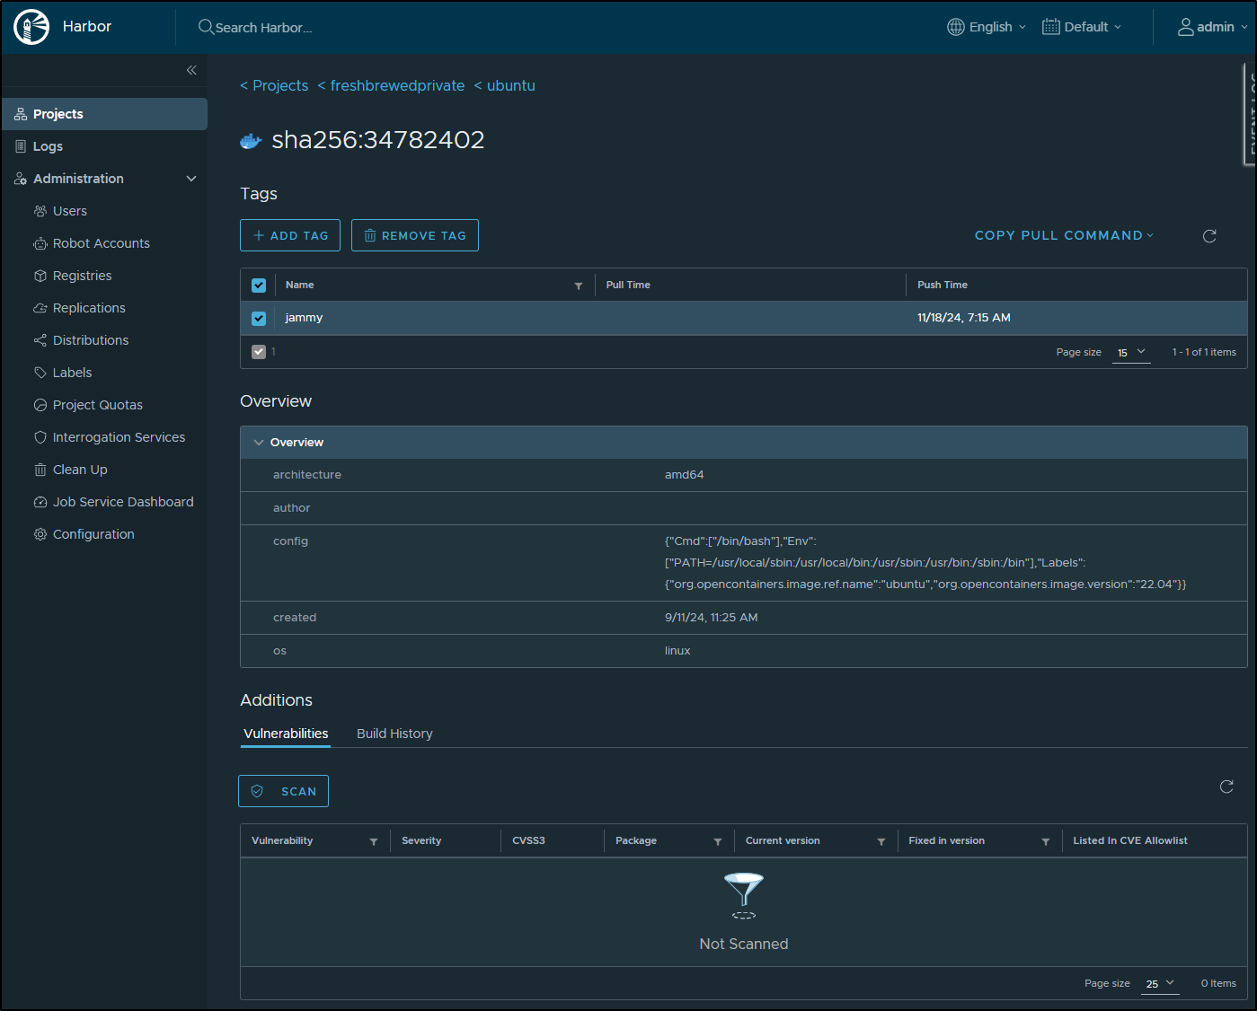1257x1011 pixels.
Task: Click the Harbor lighthouse logo
Action: point(31,27)
